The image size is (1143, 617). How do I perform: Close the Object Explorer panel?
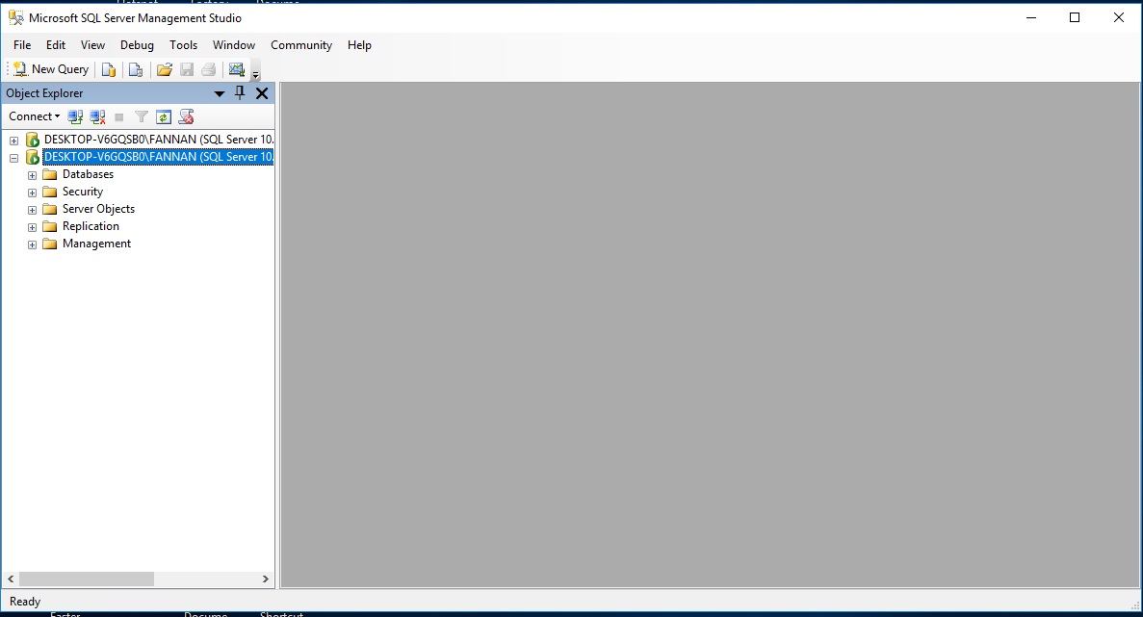pos(262,93)
